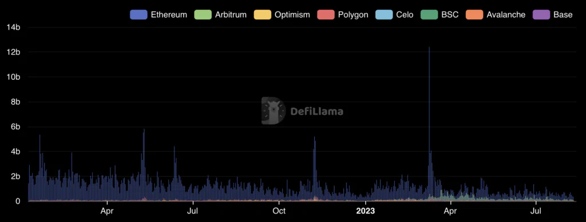Click the Ethereum blue color swatch
Screen dimensions: 586x222
[138, 15]
